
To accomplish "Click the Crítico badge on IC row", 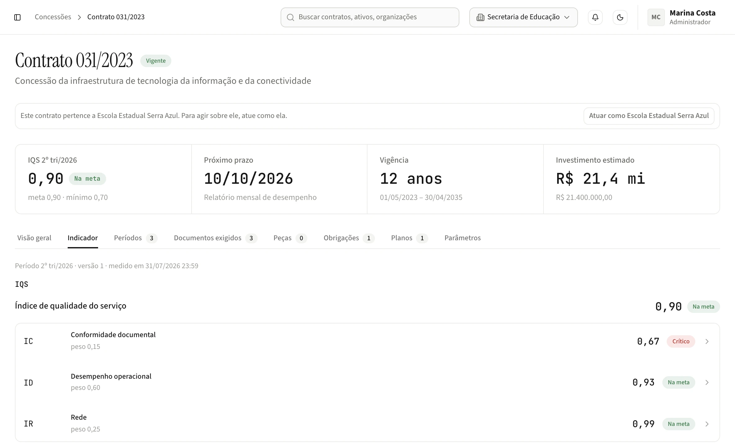I will point(681,341).
